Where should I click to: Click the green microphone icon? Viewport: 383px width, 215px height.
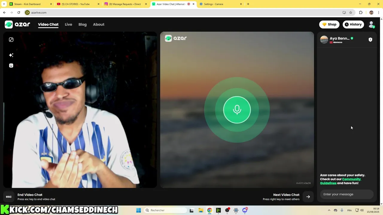[237, 110]
